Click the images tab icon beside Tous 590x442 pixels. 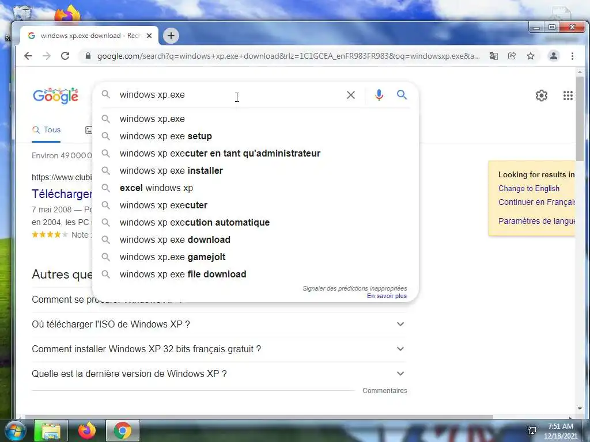pos(89,130)
